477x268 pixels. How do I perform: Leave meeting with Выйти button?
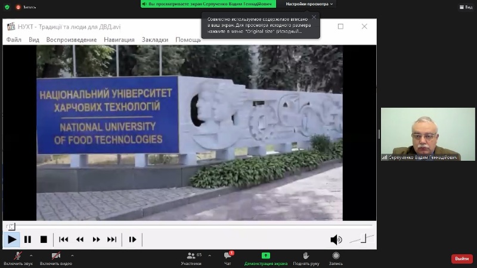pyautogui.click(x=461, y=258)
